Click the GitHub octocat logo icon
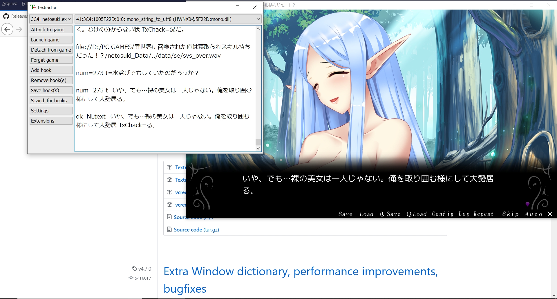 (6, 16)
